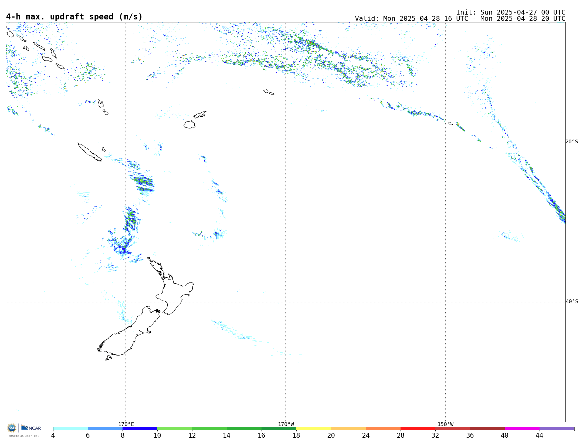
Task: Click colorbar tick label '10'
Action: click(157, 435)
